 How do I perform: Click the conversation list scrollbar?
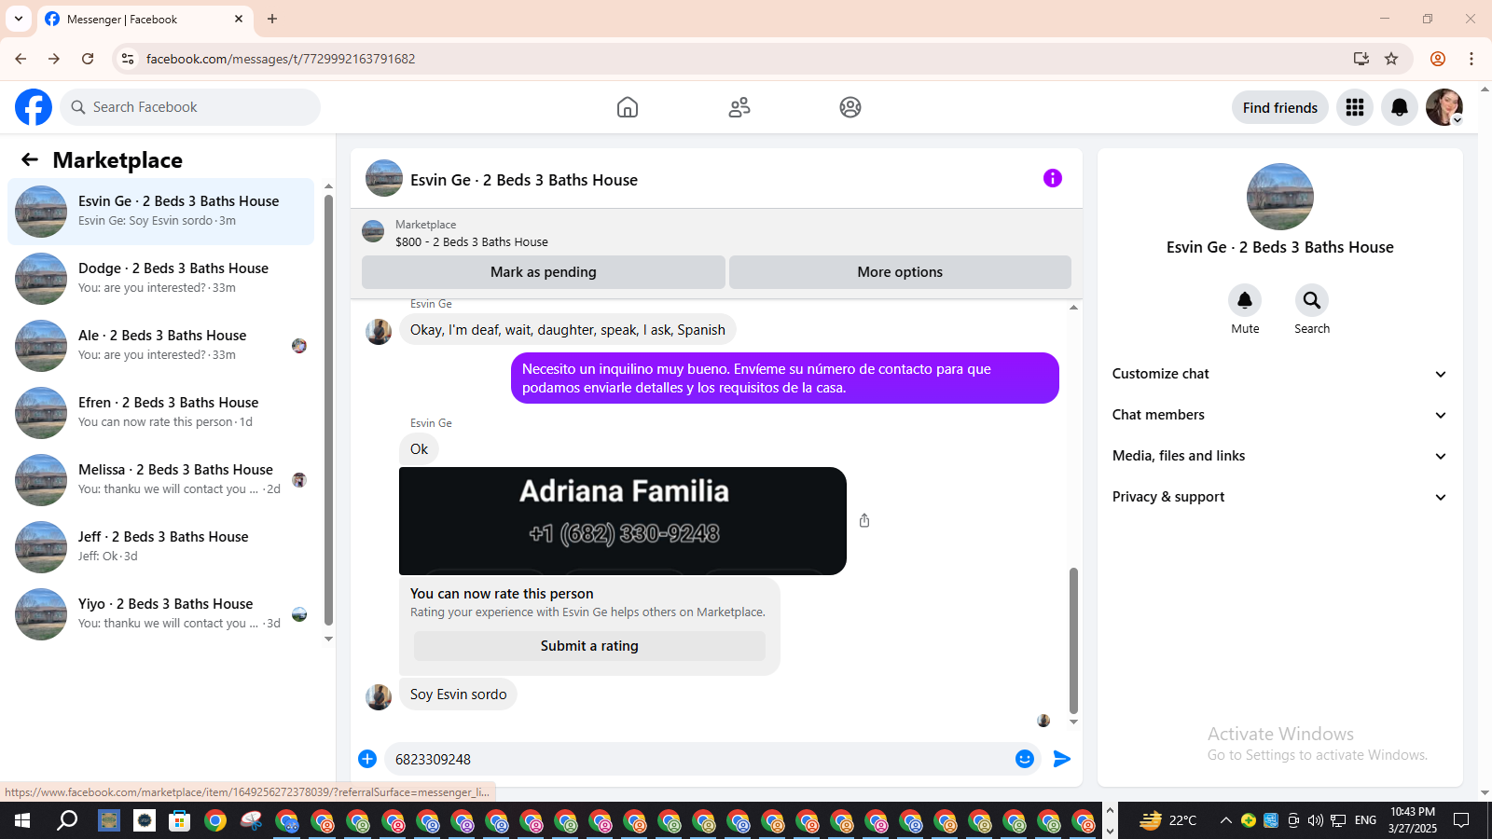click(x=328, y=410)
